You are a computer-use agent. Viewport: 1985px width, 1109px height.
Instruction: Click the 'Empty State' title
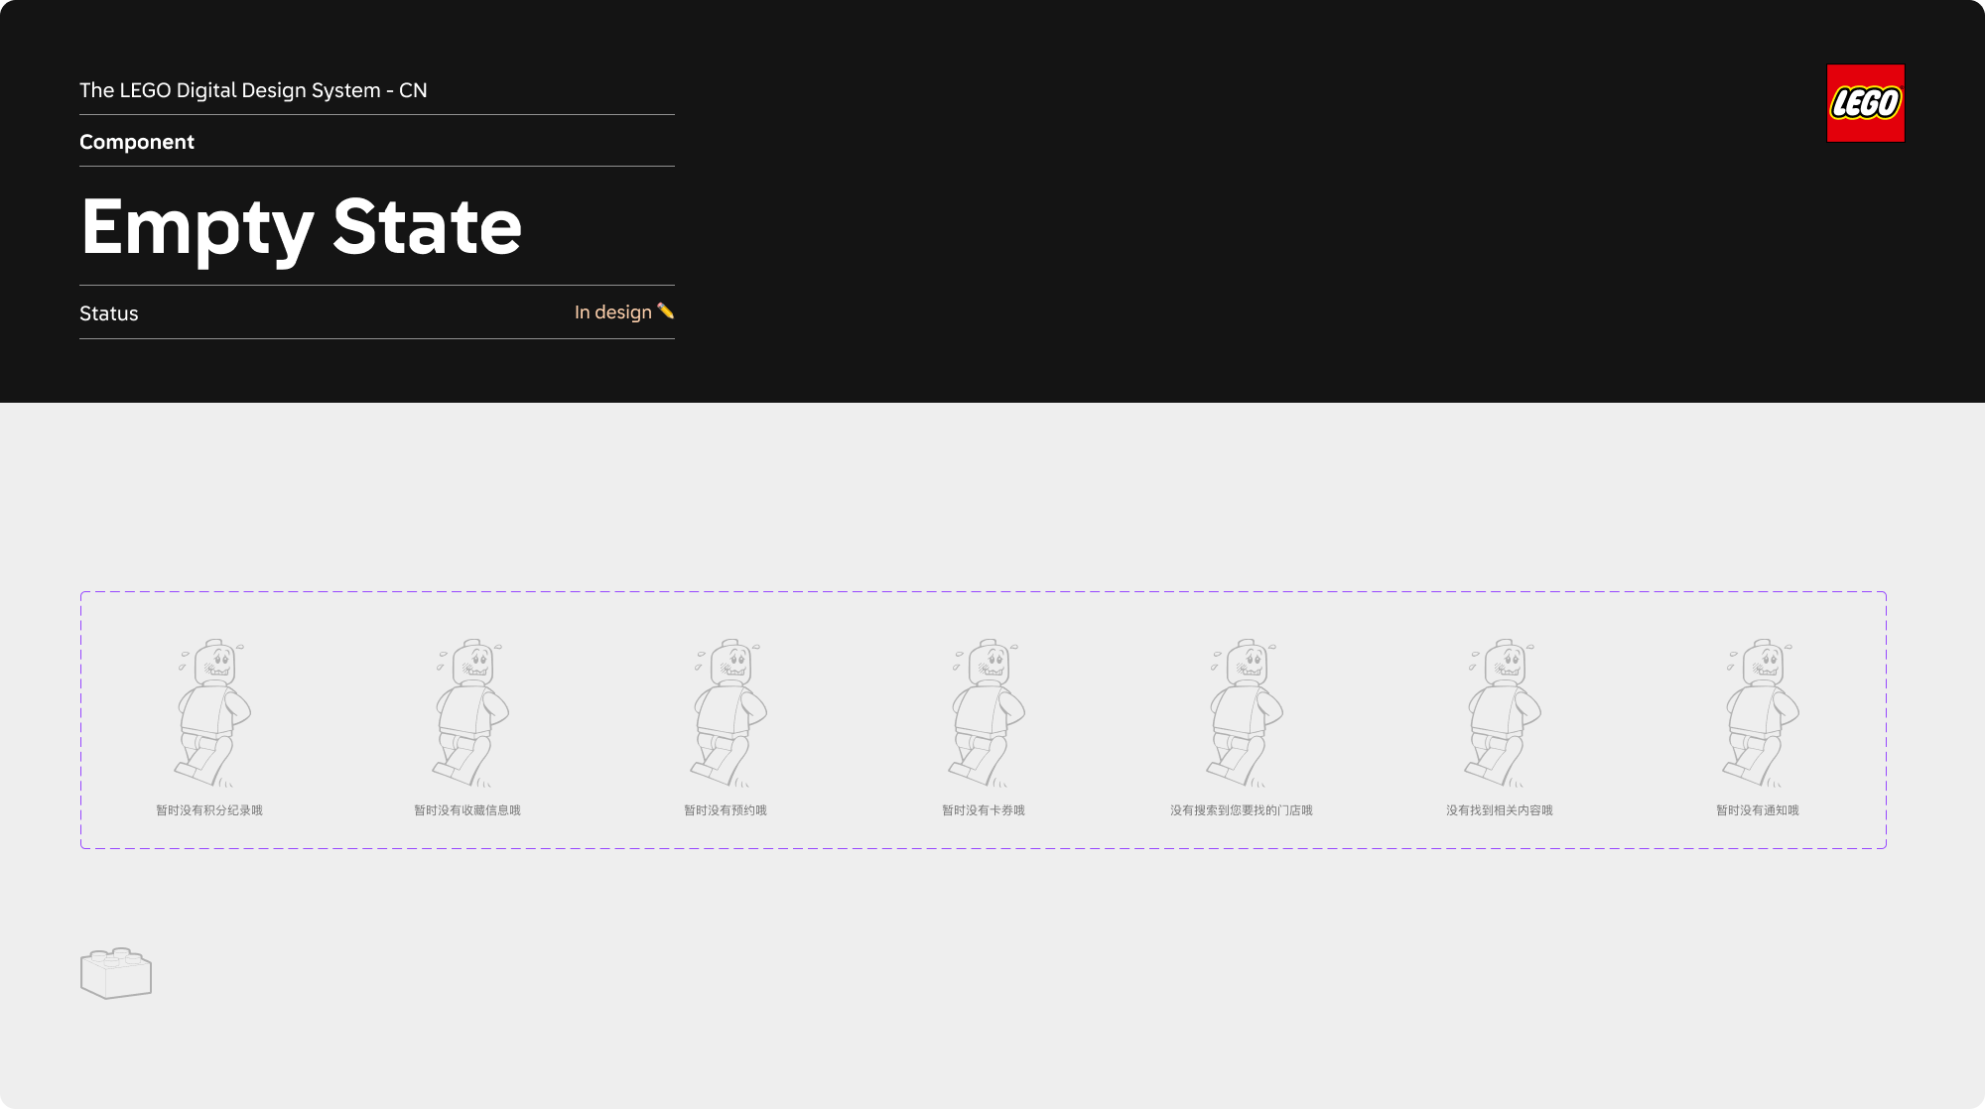tap(301, 227)
